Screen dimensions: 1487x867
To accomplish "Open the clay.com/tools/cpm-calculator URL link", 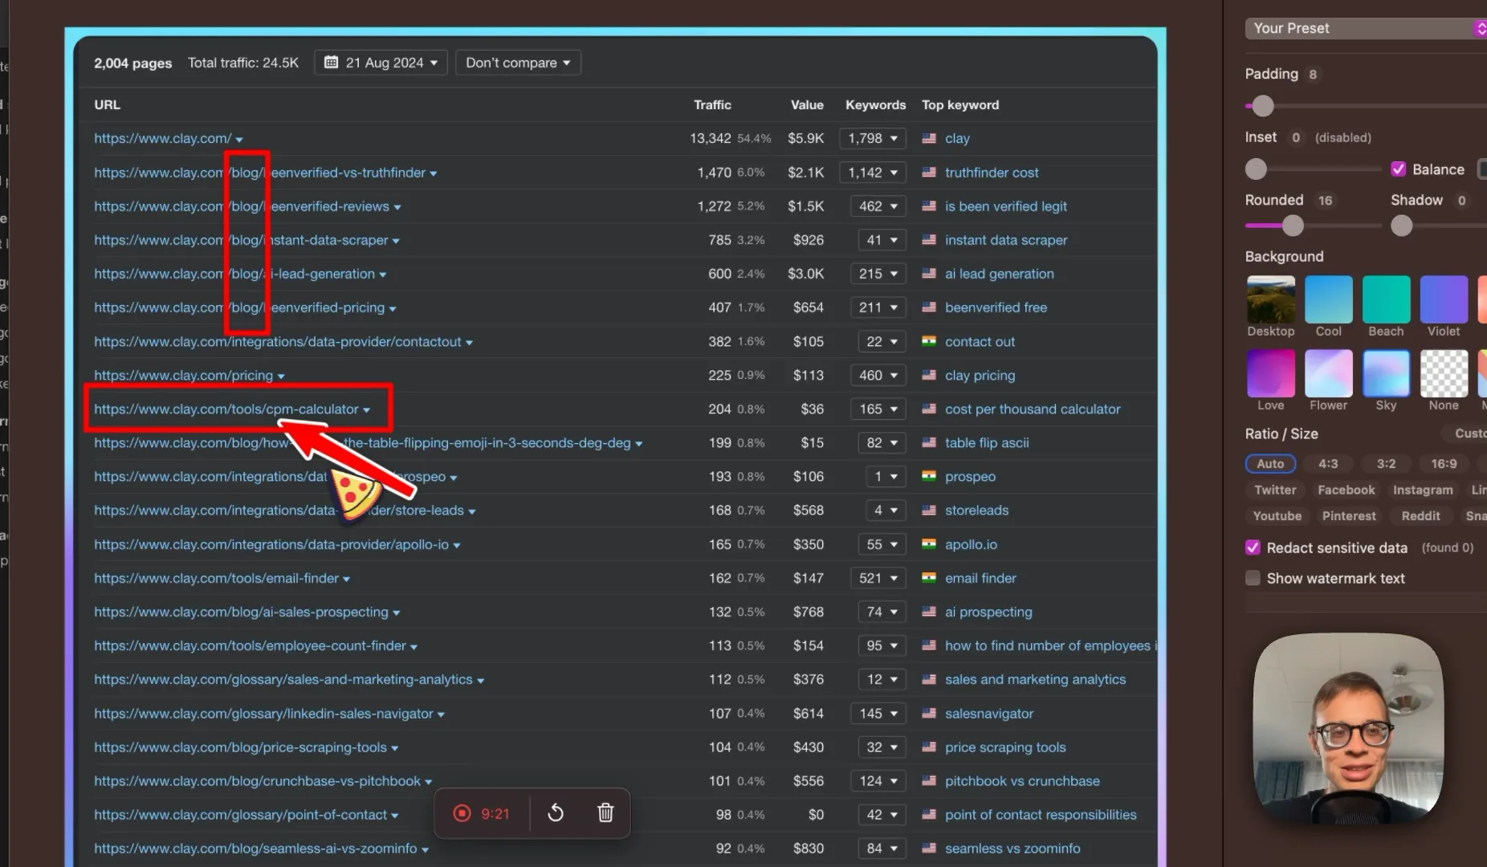I will tap(226, 409).
